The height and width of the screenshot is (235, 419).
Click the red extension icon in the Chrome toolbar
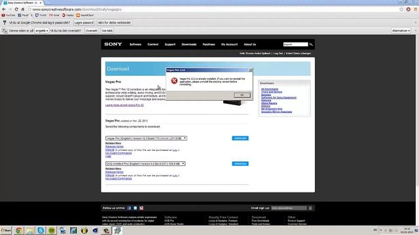click(x=409, y=9)
